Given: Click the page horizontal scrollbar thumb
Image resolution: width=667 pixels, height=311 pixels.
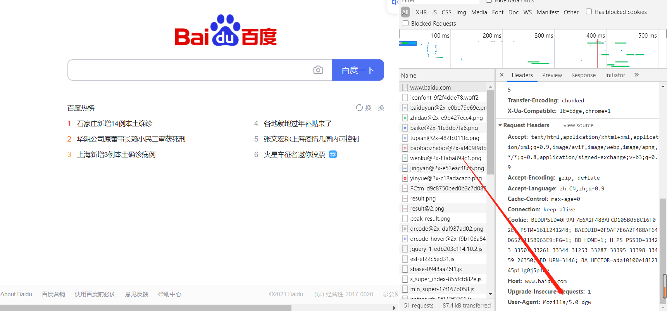Looking at the screenshot, I should tap(146, 308).
